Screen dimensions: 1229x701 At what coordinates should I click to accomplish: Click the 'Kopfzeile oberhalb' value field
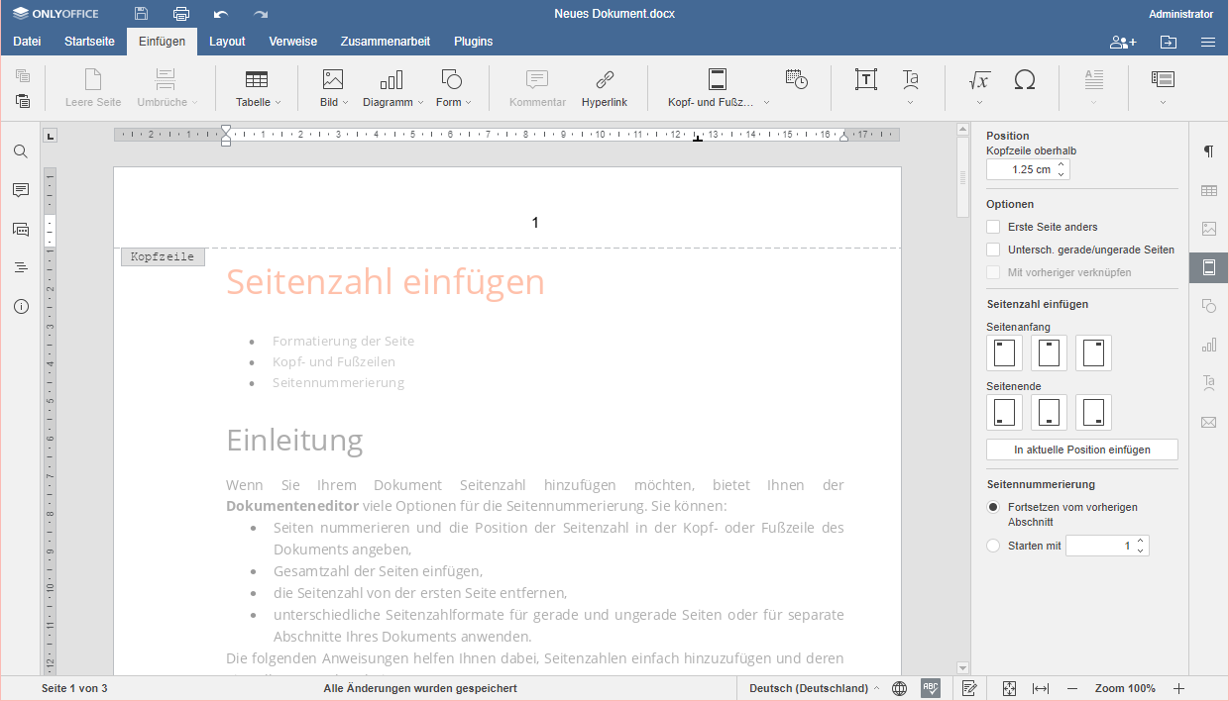coord(1028,169)
